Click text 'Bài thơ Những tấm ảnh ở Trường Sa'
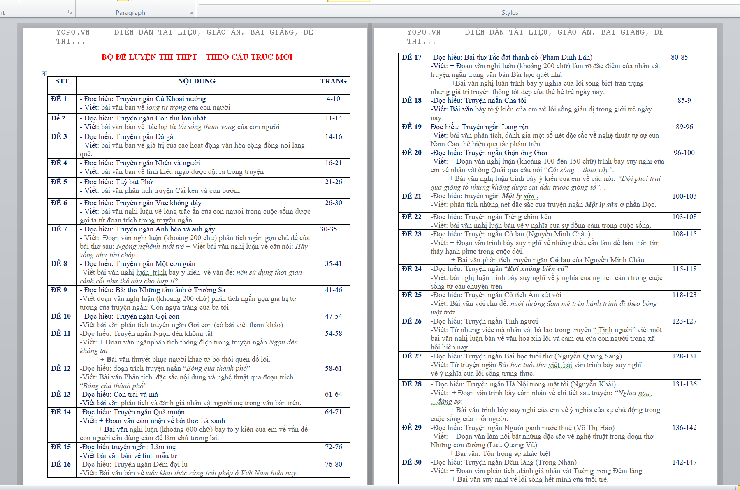 [170, 290]
